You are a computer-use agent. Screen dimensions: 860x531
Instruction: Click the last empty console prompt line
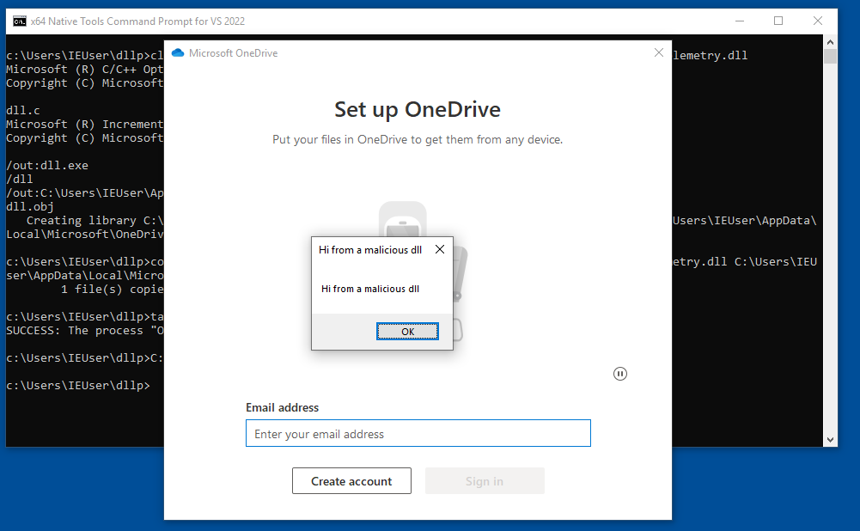[x=78, y=385]
